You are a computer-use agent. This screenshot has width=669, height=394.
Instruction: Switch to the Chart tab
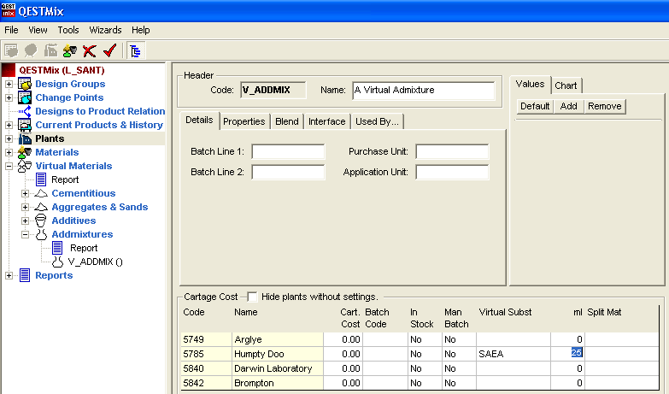point(566,85)
